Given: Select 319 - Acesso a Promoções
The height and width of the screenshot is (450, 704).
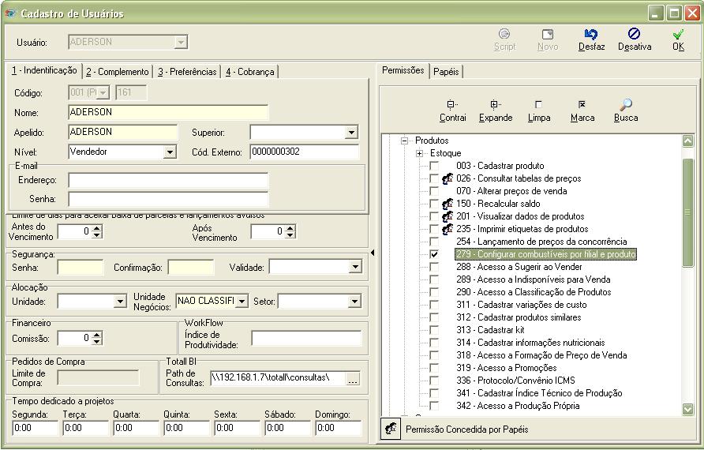Looking at the screenshot, I should tap(507, 368).
